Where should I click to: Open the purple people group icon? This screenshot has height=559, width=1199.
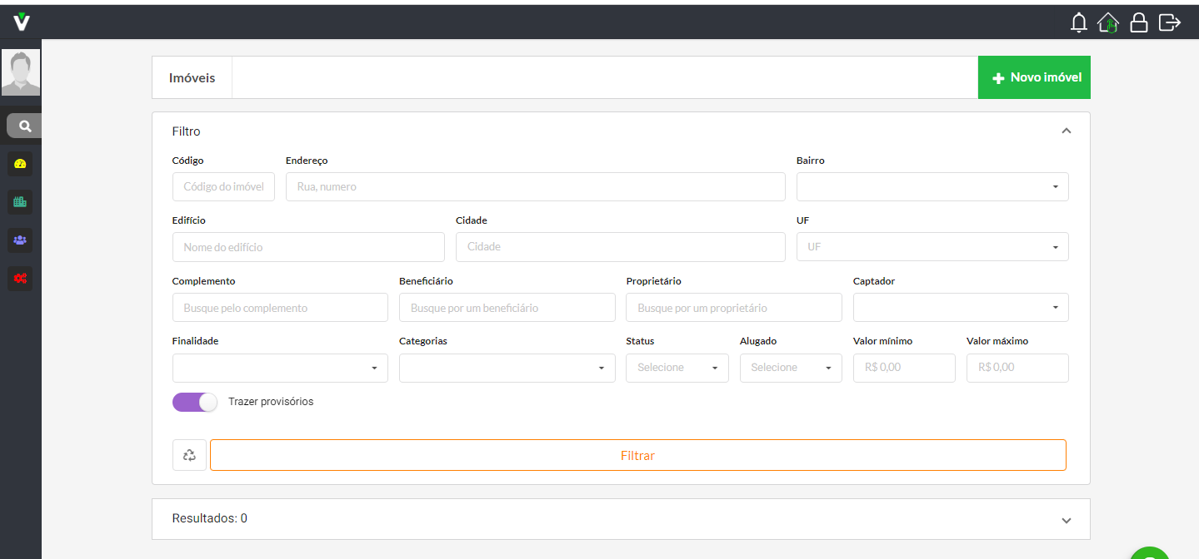pos(21,240)
